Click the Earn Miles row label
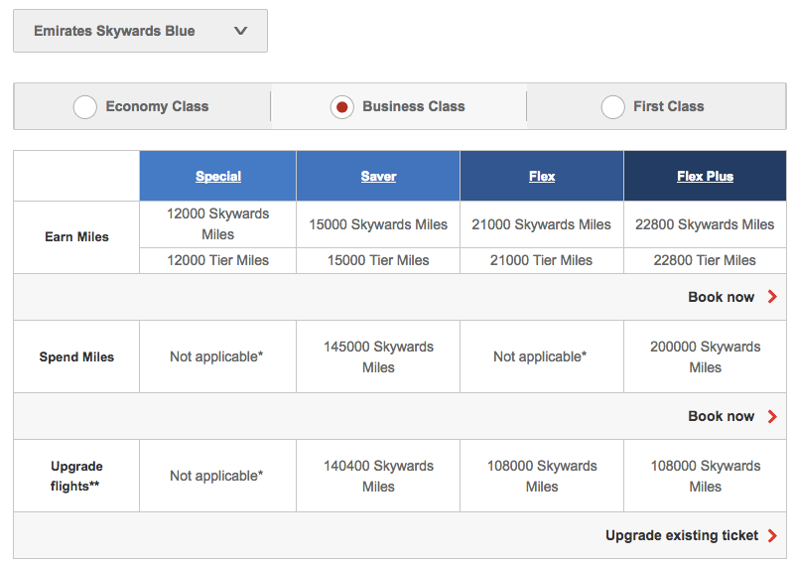 click(76, 237)
